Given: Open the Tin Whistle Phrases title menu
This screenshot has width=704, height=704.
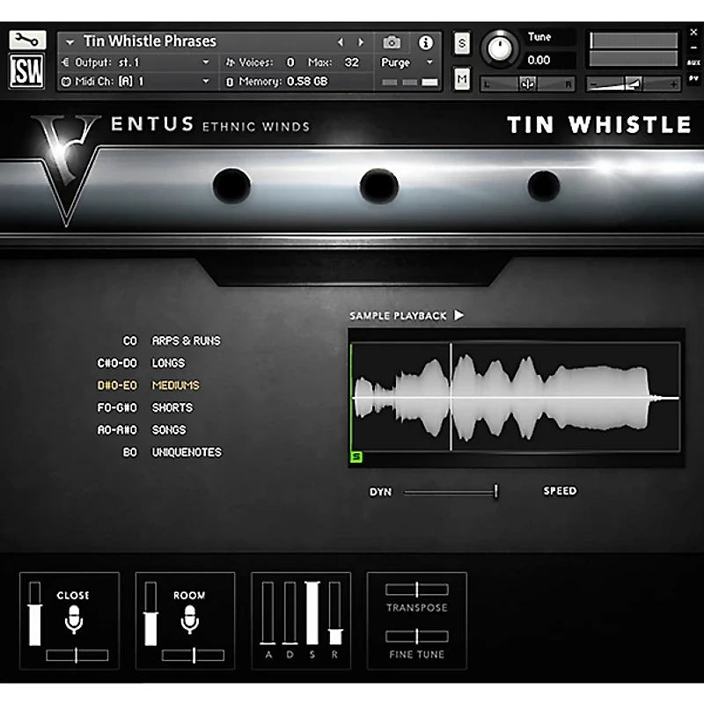Looking at the screenshot, I should (141, 40).
